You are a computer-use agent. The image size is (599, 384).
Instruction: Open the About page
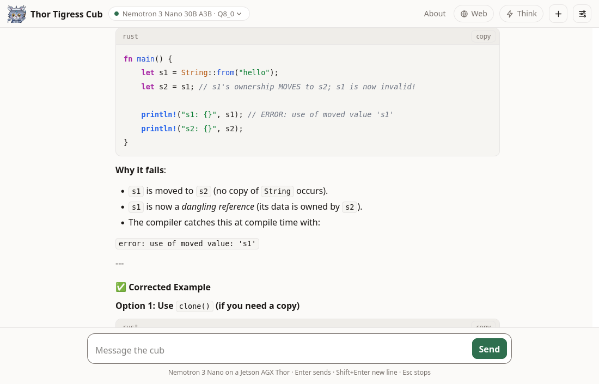coord(435,14)
